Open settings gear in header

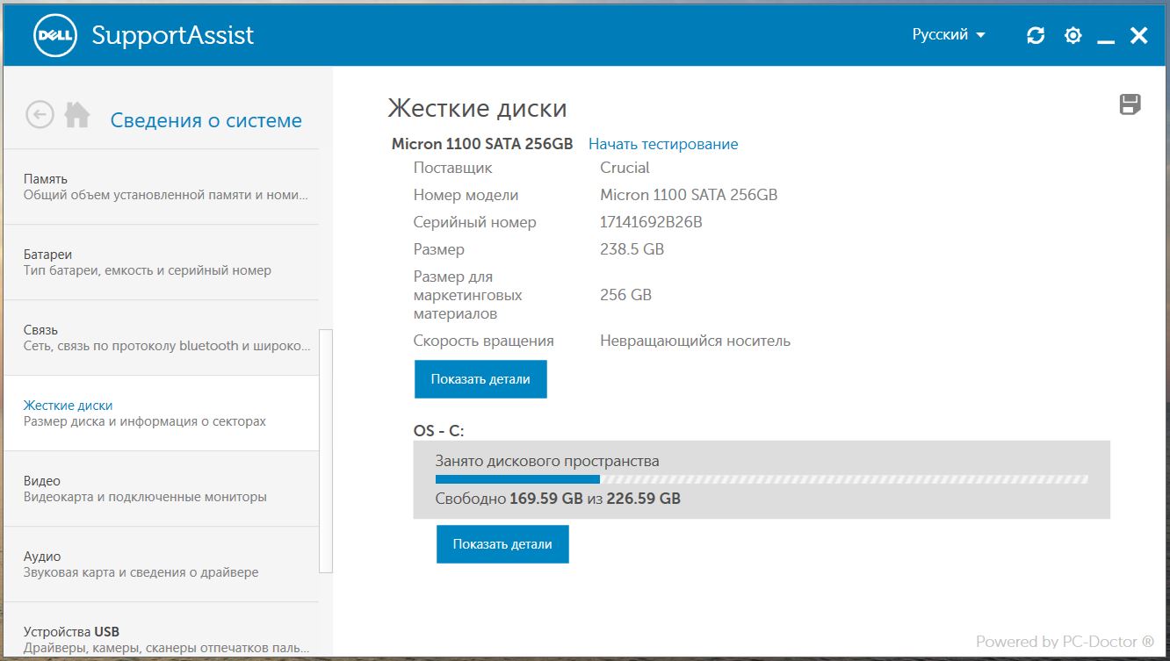click(x=1072, y=35)
